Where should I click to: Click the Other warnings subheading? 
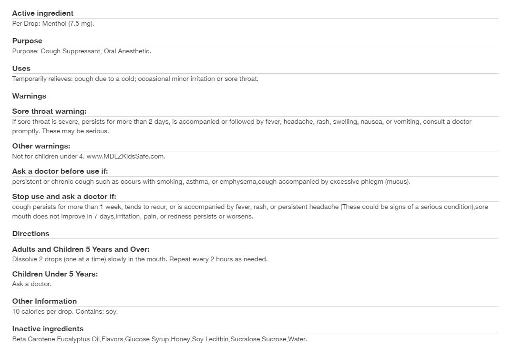click(41, 146)
